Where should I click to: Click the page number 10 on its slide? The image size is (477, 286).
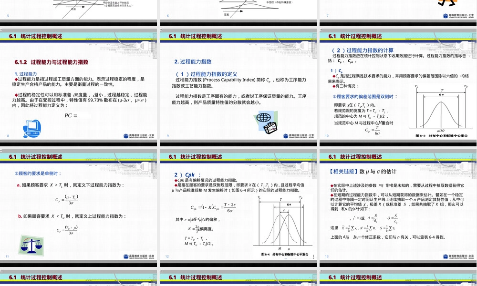[327, 136]
